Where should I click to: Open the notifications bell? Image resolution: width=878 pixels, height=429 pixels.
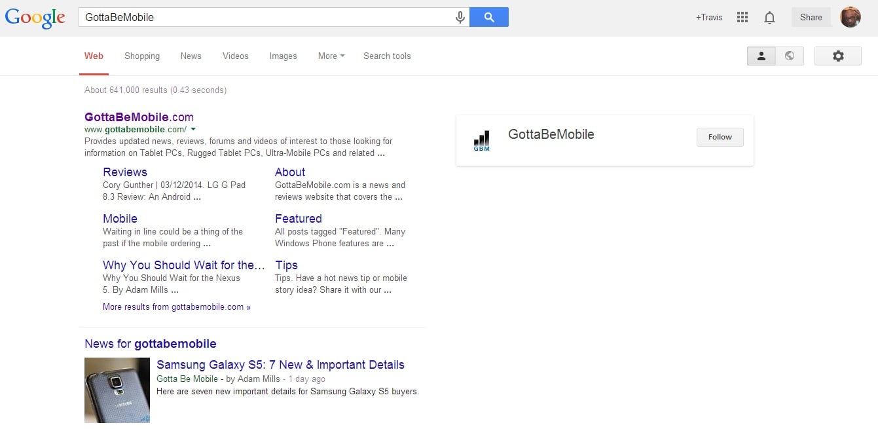tap(770, 18)
